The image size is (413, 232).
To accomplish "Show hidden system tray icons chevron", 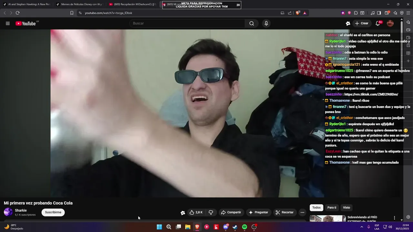I will (x=361, y=227).
